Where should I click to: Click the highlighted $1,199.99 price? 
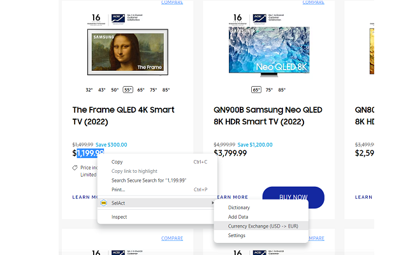88,153
